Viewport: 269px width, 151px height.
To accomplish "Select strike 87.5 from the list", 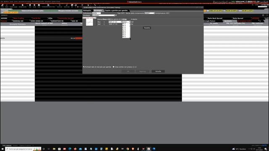I will (x=125, y=29).
